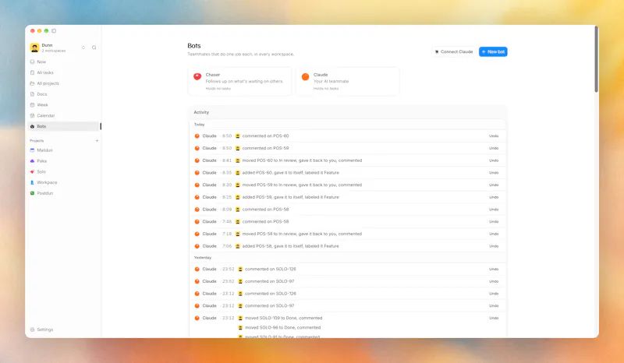Click the All projects folder icon
624x363 pixels.
[32, 83]
